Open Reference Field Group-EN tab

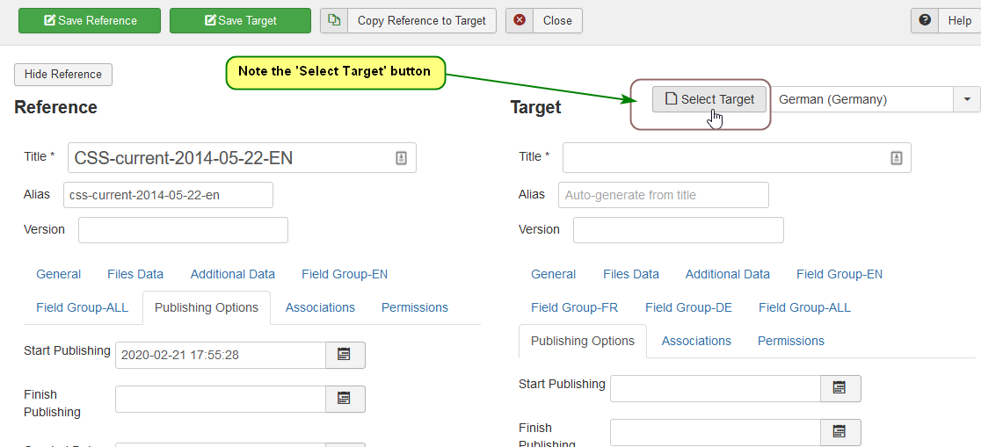[x=344, y=275]
